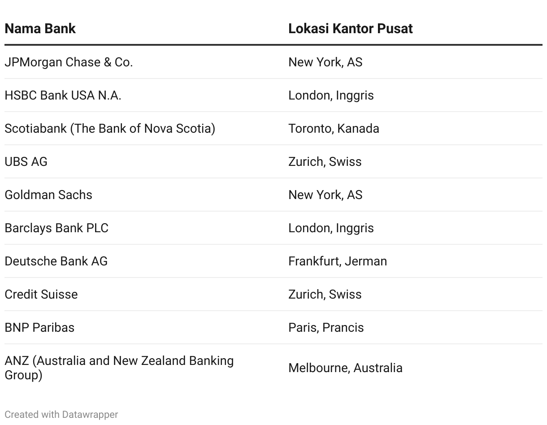Click the Toronto, Kanada location cell
Viewport: 547px width, 425px height.
334,128
